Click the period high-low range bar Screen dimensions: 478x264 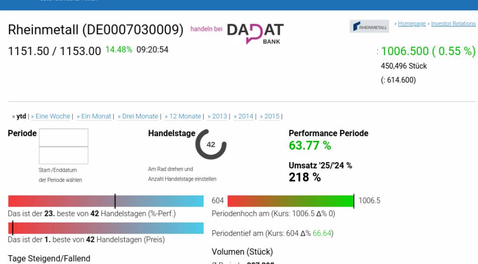(290, 201)
